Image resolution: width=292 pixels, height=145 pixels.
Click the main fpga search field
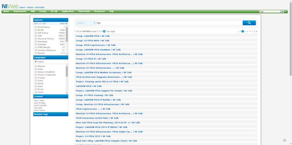point(169,23)
